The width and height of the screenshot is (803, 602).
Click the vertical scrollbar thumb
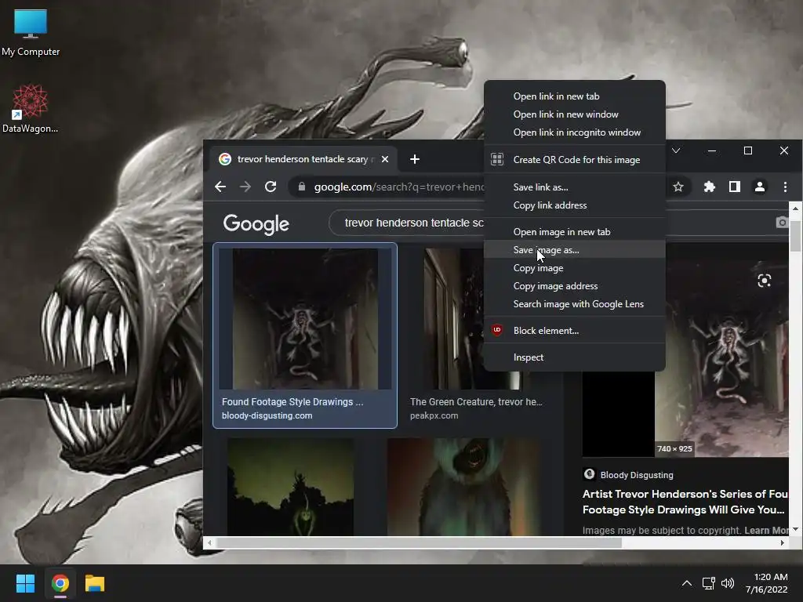(x=795, y=236)
